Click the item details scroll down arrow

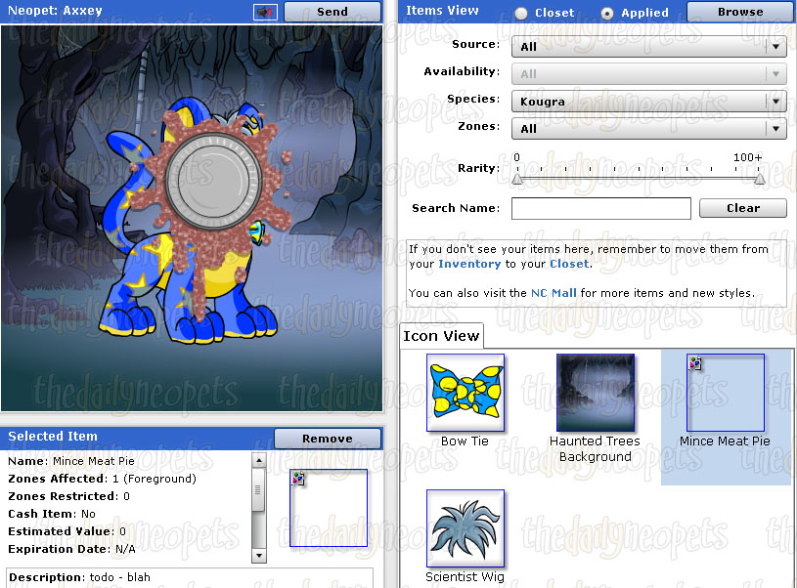259,556
